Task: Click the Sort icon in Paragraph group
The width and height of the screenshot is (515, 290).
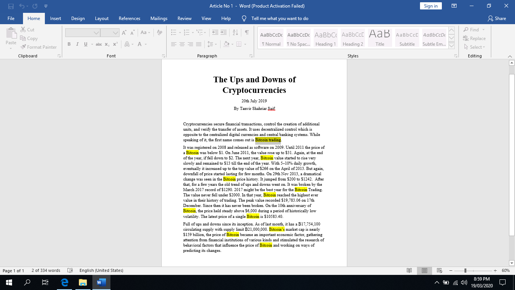Action: (x=235, y=32)
